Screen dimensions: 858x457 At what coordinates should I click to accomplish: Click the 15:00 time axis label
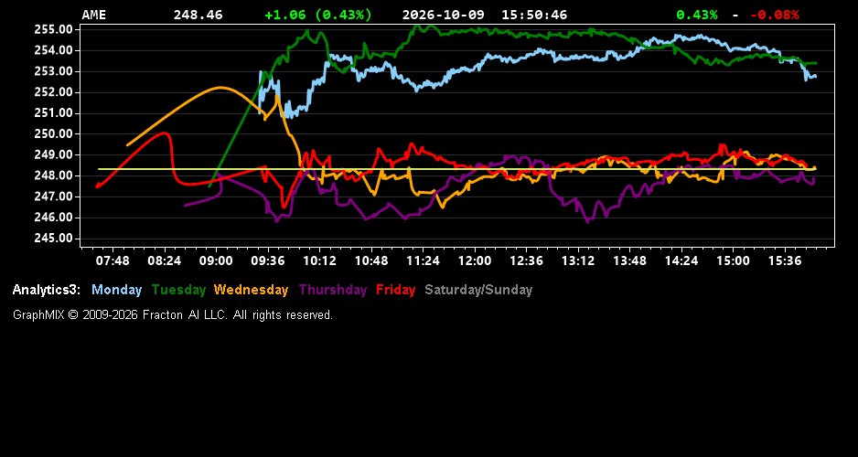(x=734, y=260)
